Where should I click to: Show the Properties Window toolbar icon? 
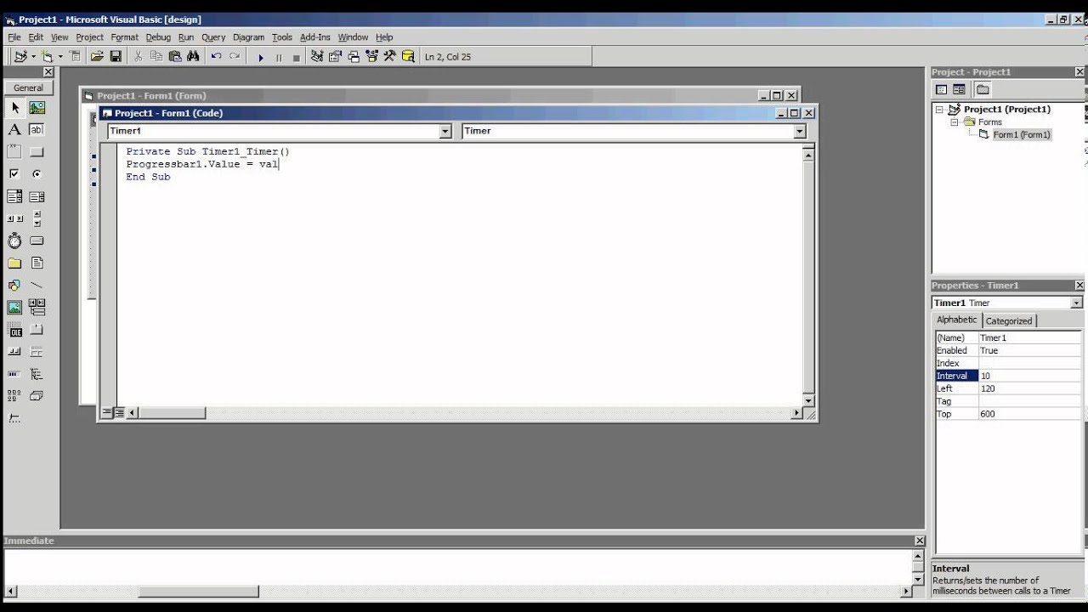[335, 57]
